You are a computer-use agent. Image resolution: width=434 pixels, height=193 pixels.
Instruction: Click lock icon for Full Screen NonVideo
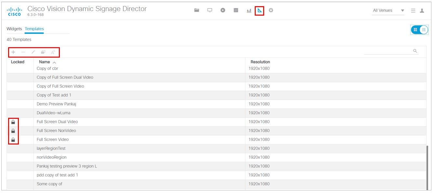[13, 131]
